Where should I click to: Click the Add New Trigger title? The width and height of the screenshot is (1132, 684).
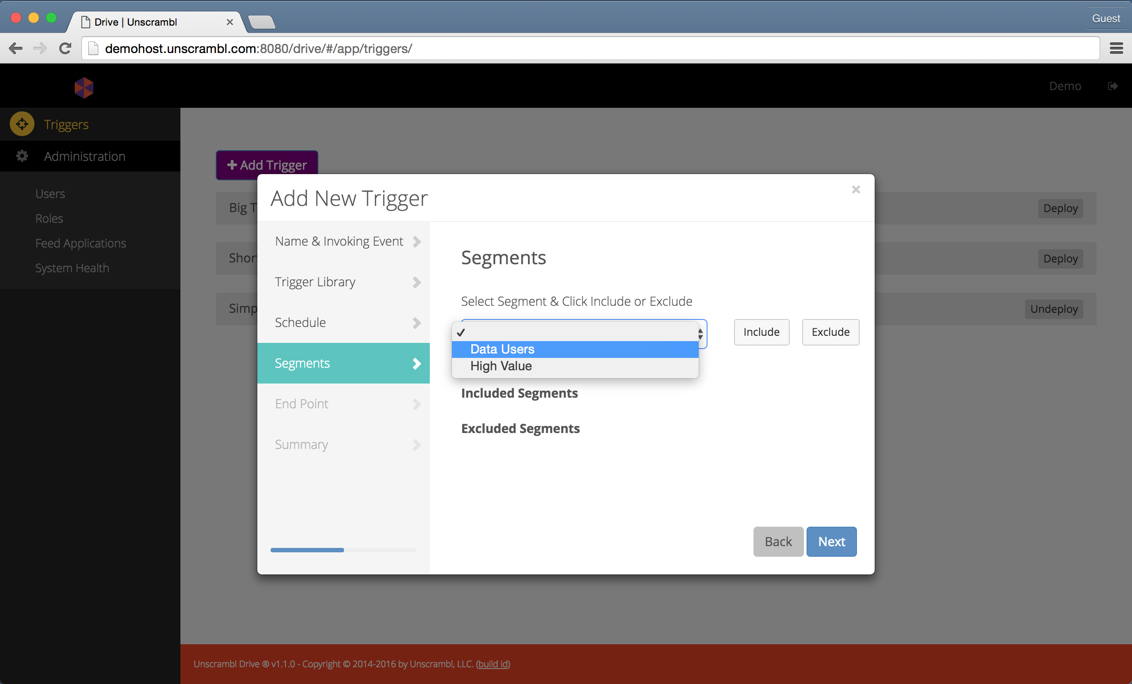[x=349, y=198]
